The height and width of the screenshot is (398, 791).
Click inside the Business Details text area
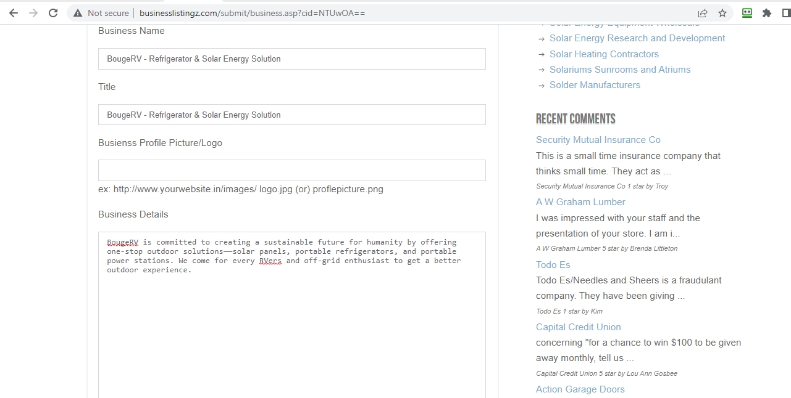291,320
